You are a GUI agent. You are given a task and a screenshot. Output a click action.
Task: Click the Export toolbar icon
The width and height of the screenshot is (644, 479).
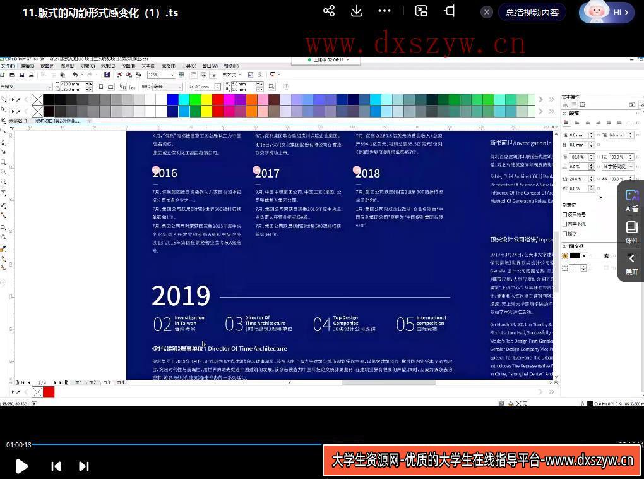[129, 75]
